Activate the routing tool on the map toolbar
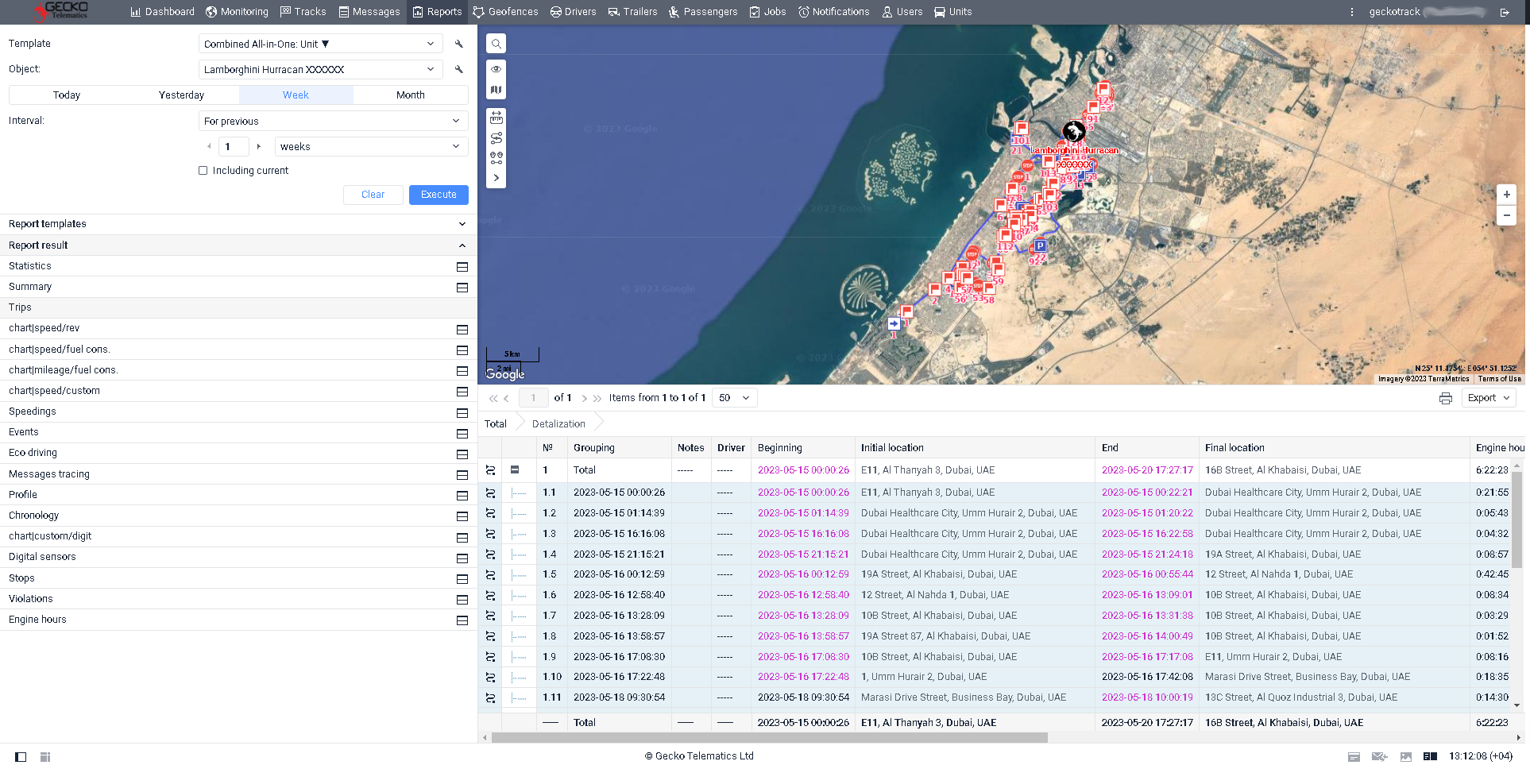Screen dimensions: 1530x765 pos(496,137)
